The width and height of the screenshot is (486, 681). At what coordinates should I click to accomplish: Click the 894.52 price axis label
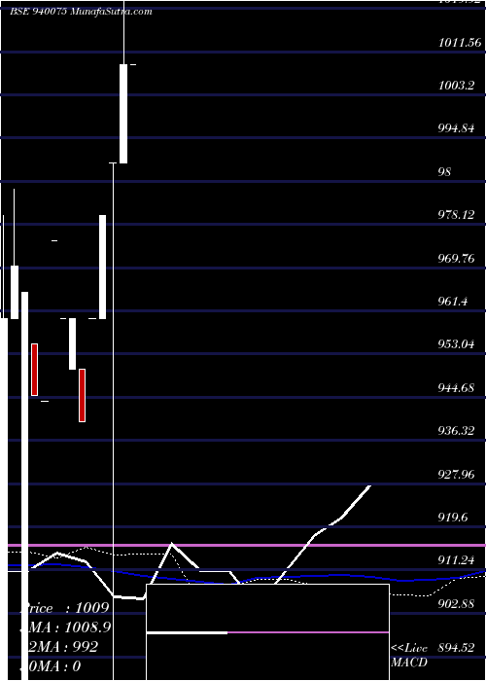tap(457, 647)
